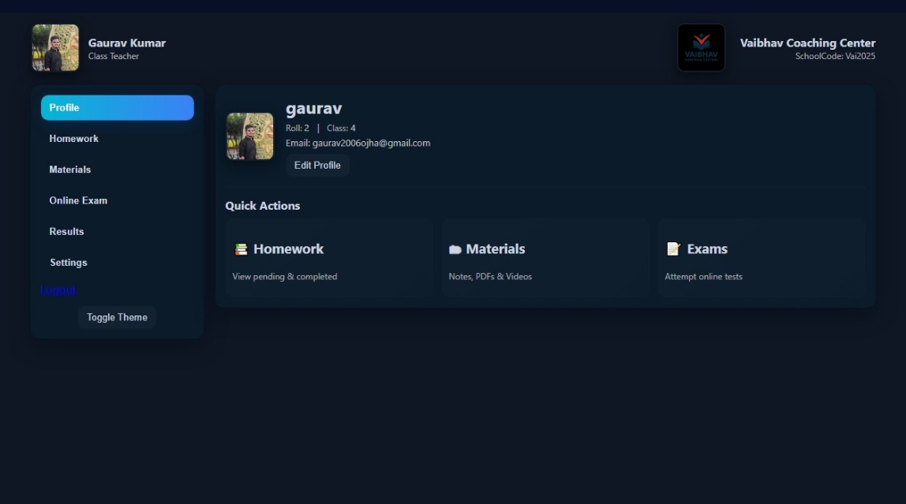
Task: Click the Vaibhav Coaching Center name
Action: tap(807, 43)
